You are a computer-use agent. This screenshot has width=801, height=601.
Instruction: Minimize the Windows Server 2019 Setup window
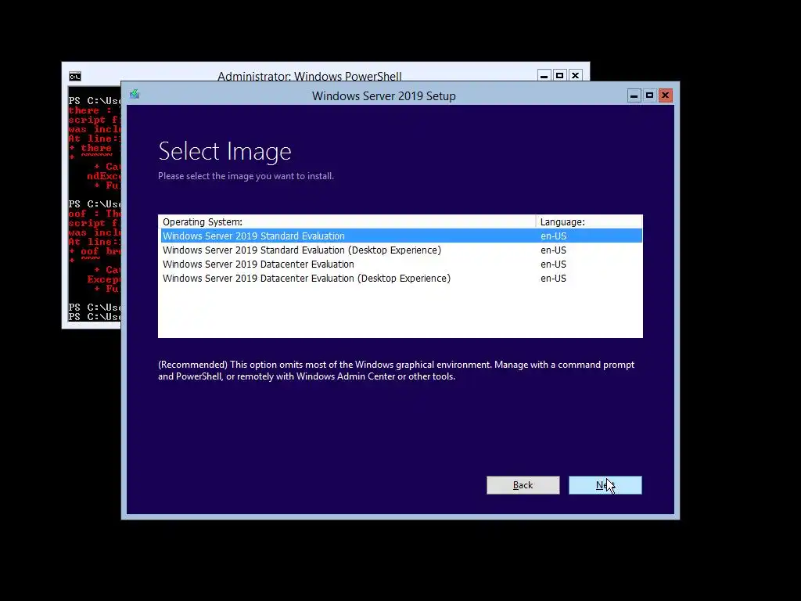634,95
